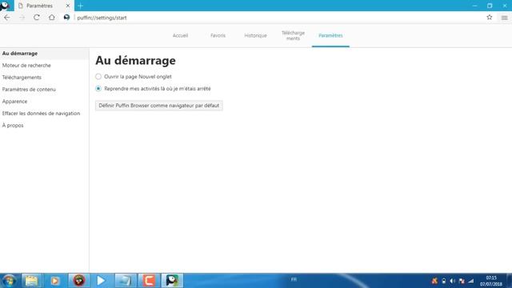Open the file explorer folder taskbar icon

click(32, 281)
